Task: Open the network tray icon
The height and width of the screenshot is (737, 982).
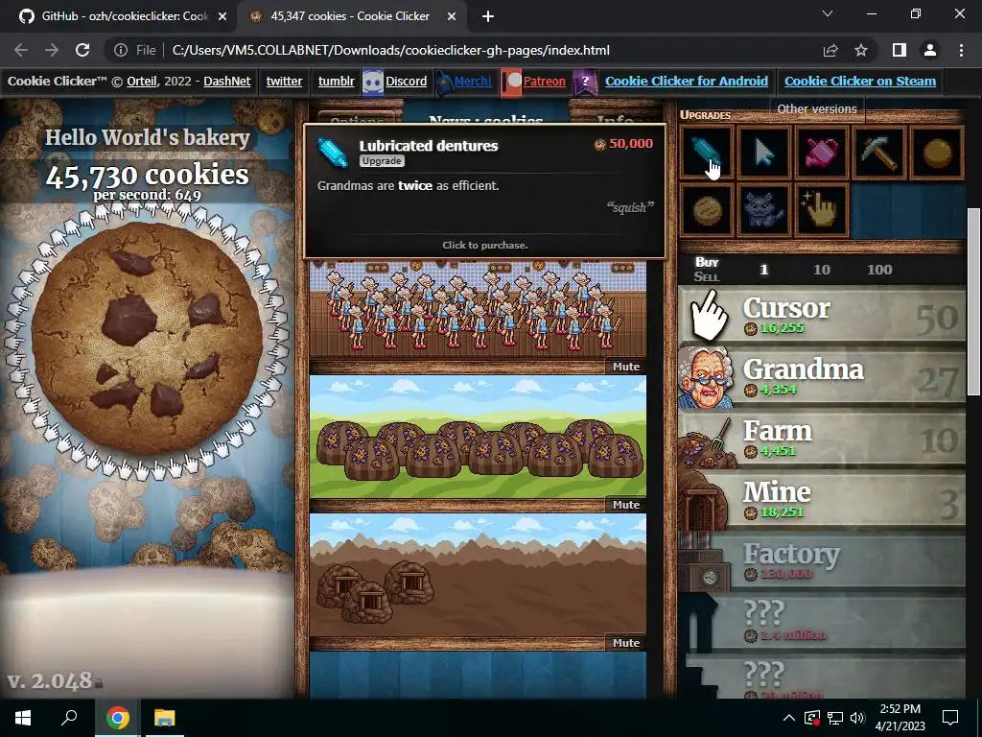Action: point(835,718)
